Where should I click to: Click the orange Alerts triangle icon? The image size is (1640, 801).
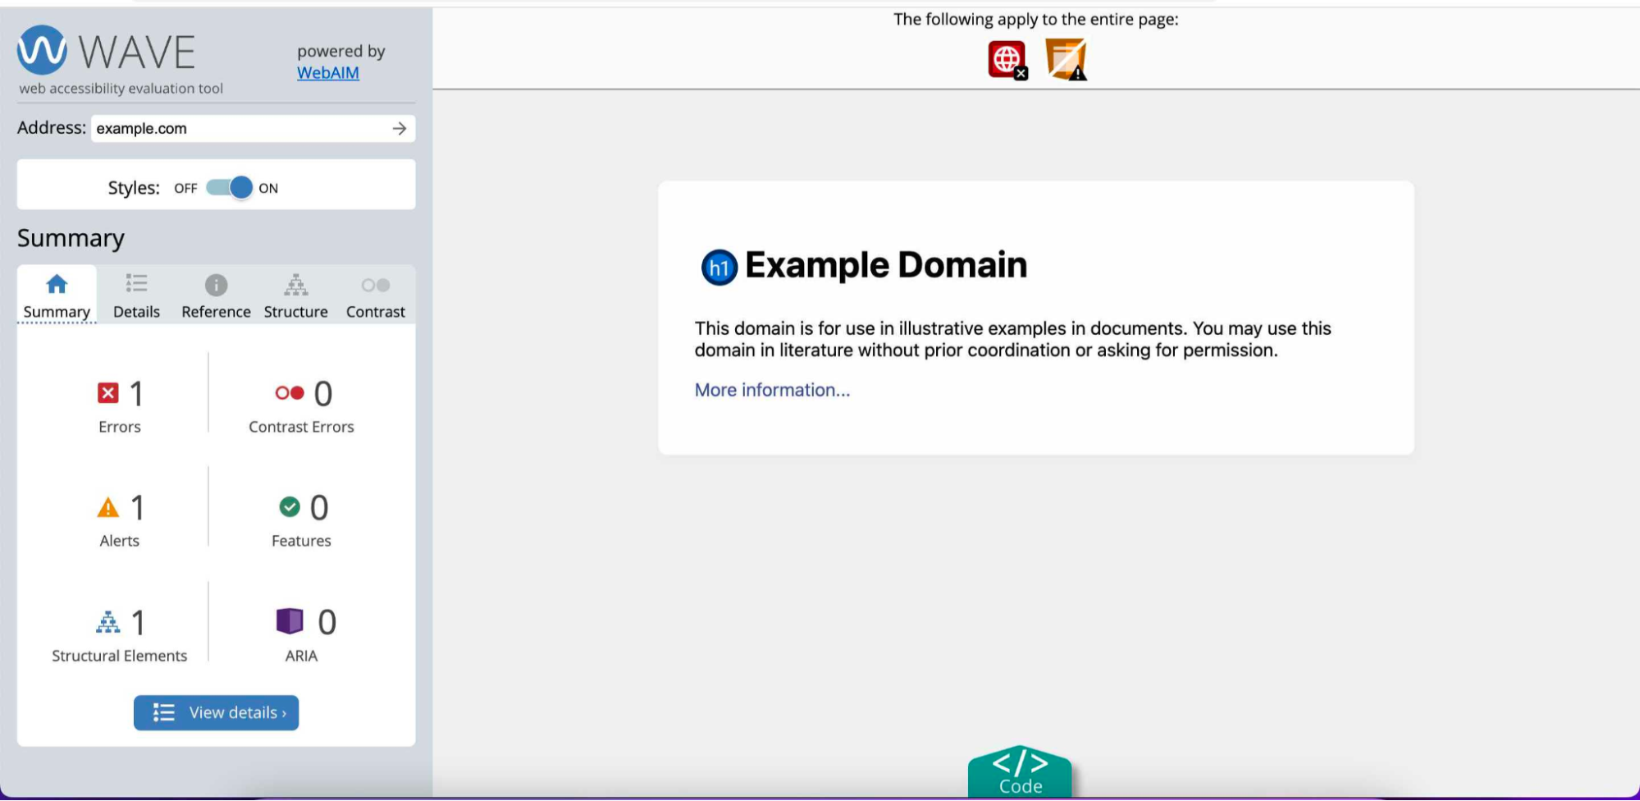[108, 508]
